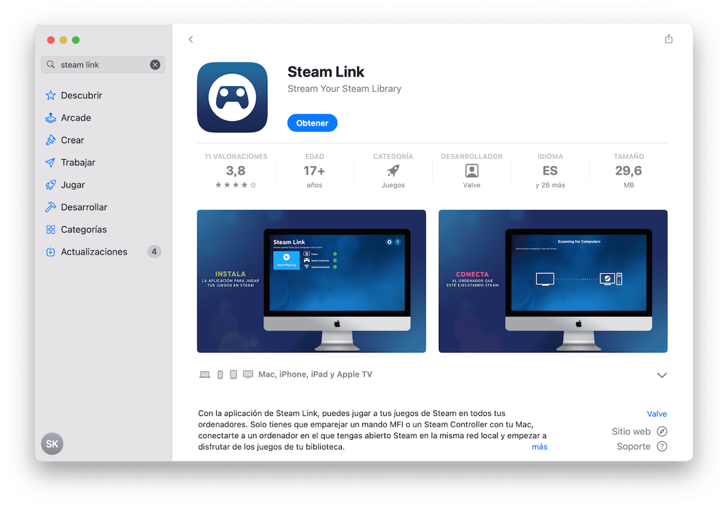Click inside the steam link search field
The width and height of the screenshot is (728, 507).
103,65
